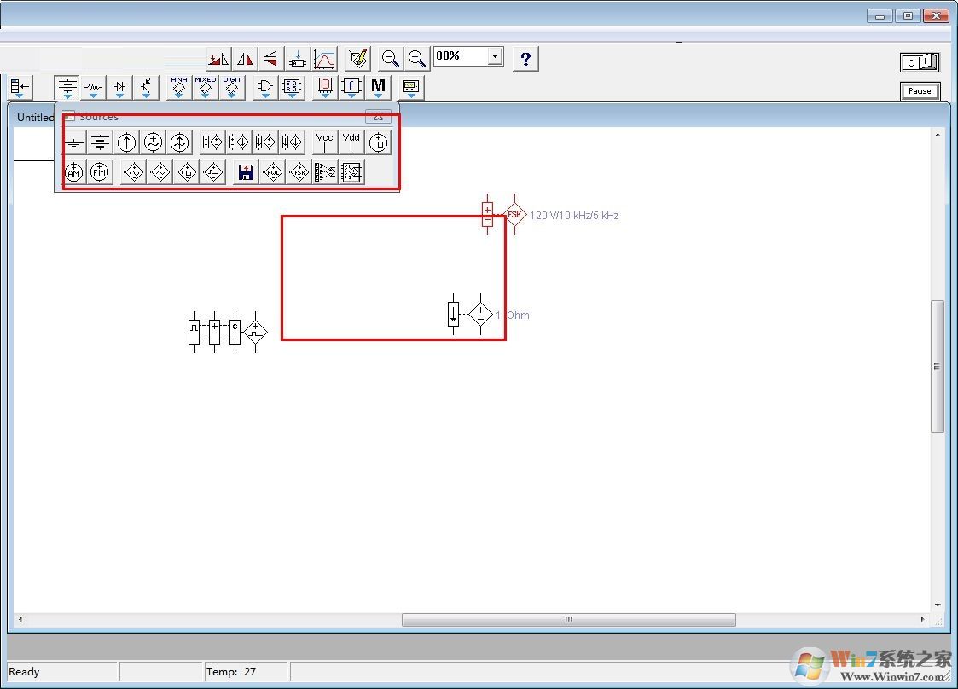The image size is (958, 689).
Task: Select the clock pulse source icon
Action: click(x=378, y=141)
